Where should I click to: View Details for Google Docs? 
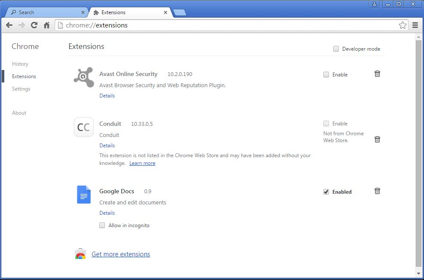[107, 213]
